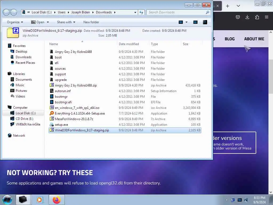Open the Organize dropdown menu
This screenshot has height=205, width=273.
click(x=15, y=22)
